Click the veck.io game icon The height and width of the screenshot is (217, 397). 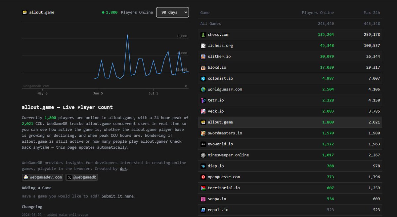[x=203, y=111]
